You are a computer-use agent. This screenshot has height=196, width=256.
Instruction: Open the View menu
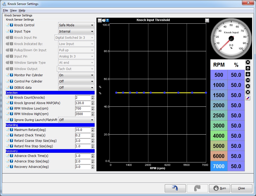pyautogui.click(x=13, y=10)
